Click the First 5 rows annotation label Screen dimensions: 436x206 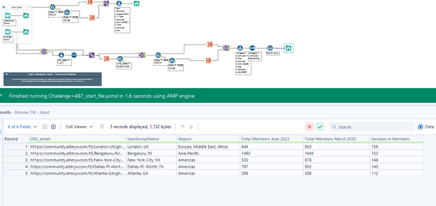273,53
